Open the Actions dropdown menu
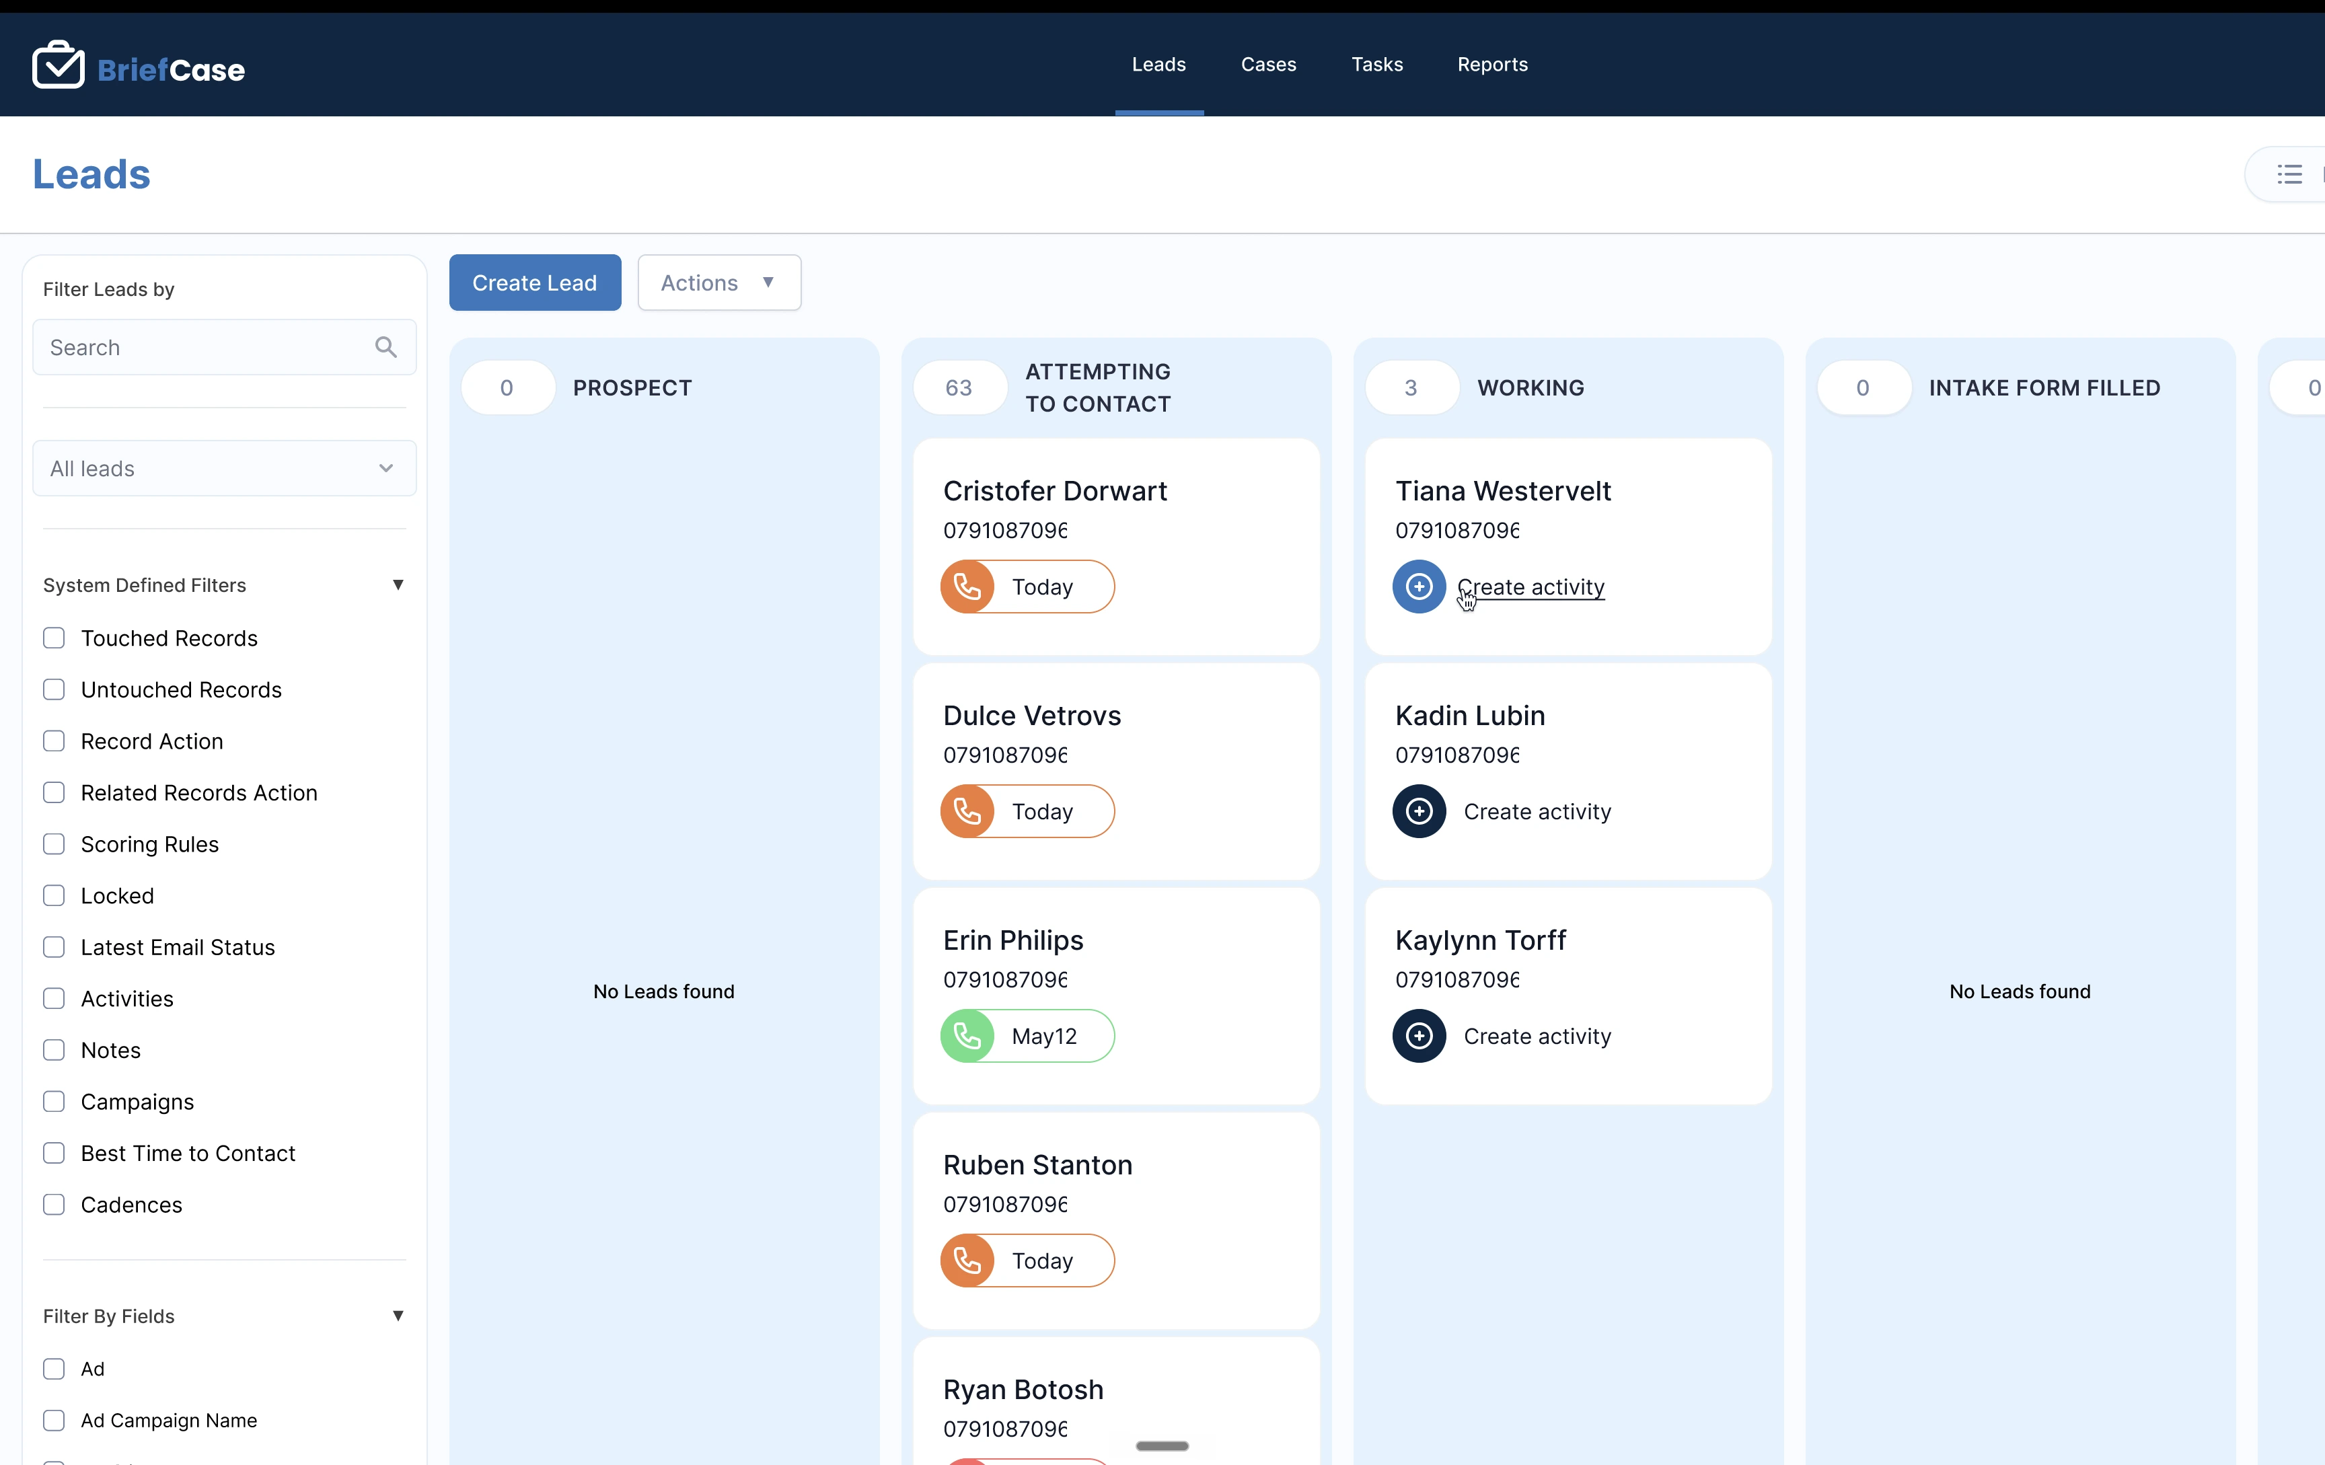 719,283
